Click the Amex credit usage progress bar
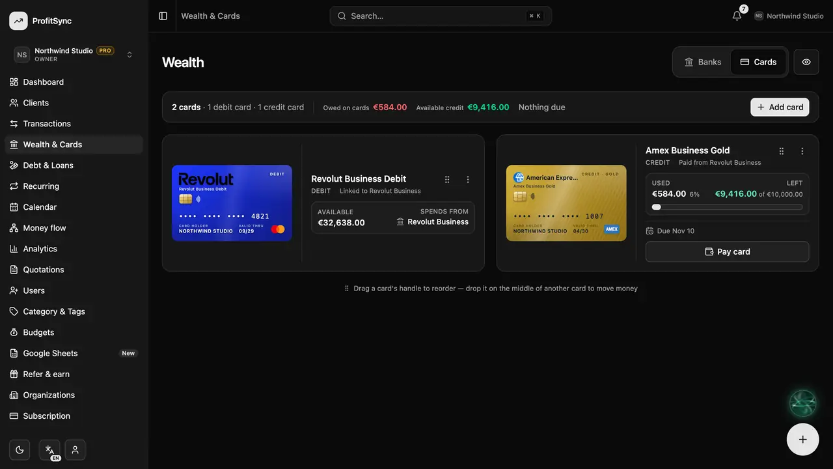The height and width of the screenshot is (469, 833). tap(728, 207)
